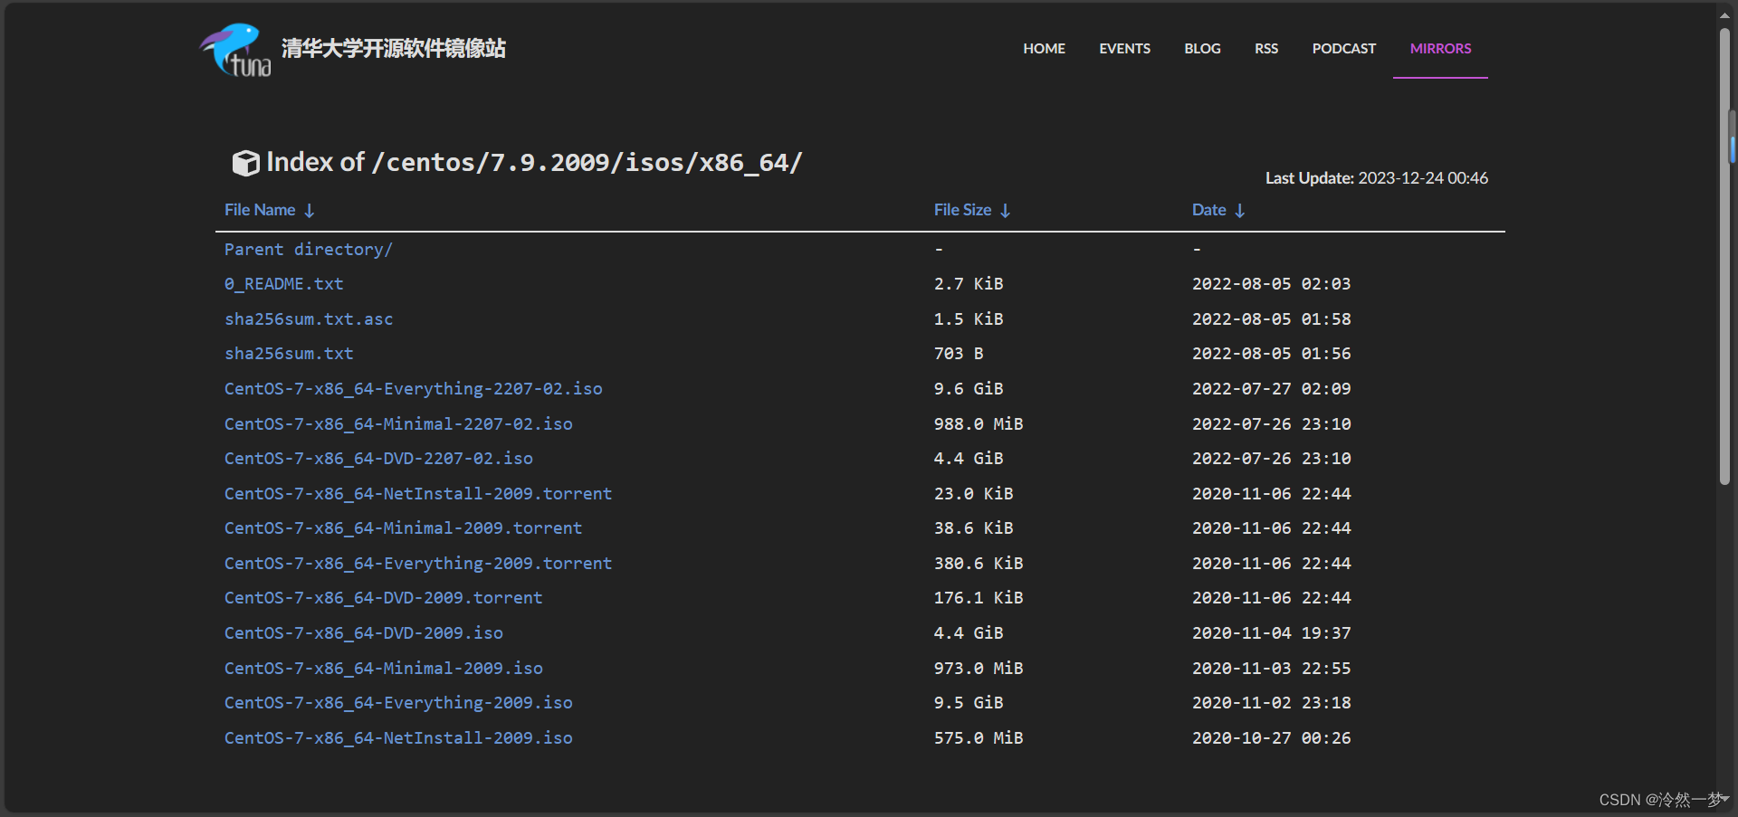
Task: Open the BLOG page
Action: pos(1203,49)
